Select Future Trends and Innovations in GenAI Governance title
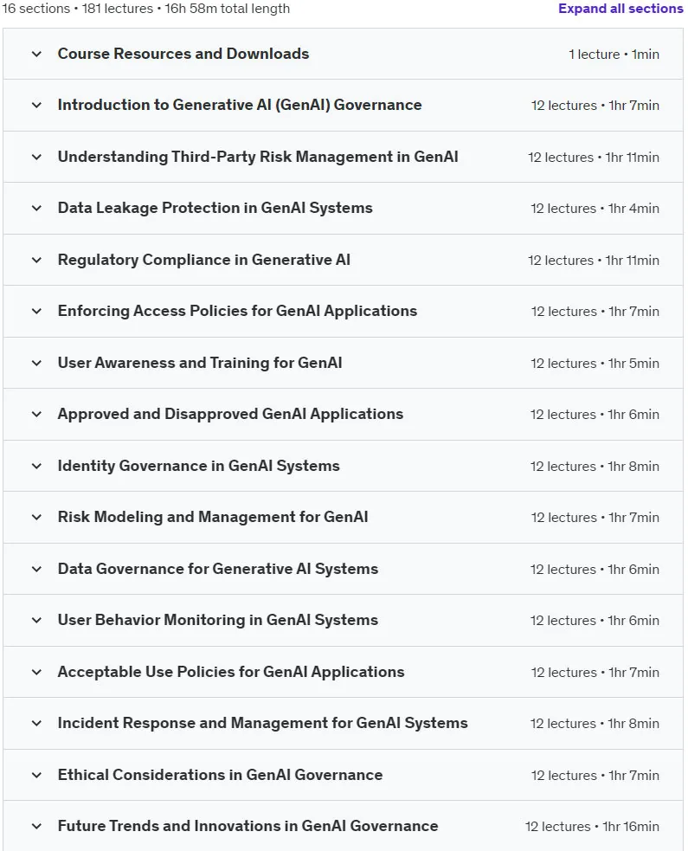 [x=248, y=827]
